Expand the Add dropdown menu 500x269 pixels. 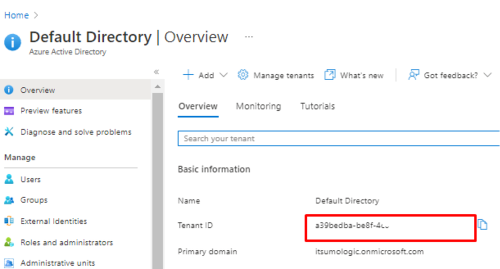[223, 75]
